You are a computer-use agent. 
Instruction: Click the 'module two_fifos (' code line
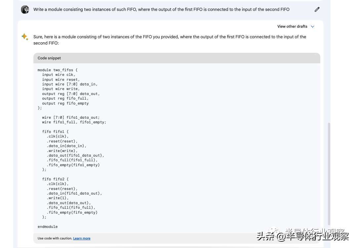click(x=58, y=70)
